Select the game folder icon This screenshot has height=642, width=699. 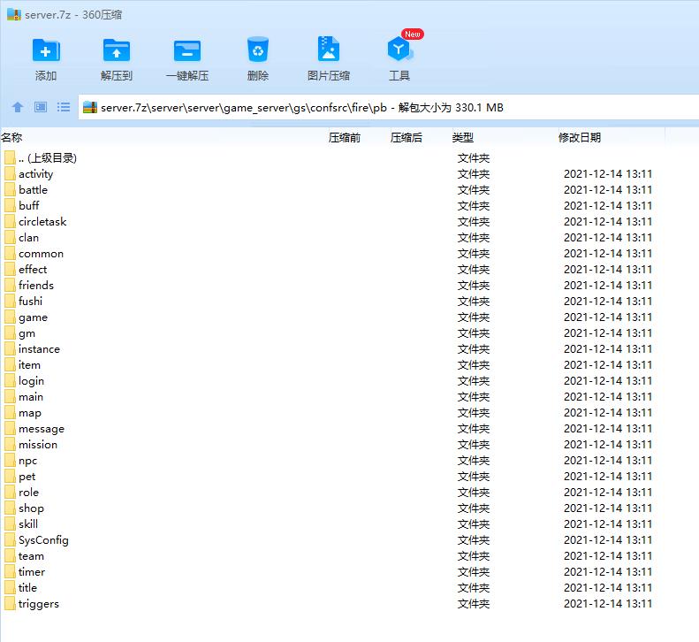click(10, 317)
